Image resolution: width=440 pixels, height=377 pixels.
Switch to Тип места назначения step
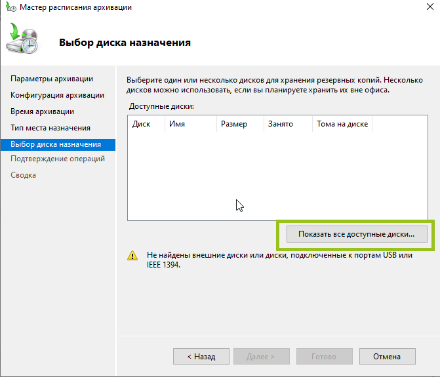click(50, 128)
